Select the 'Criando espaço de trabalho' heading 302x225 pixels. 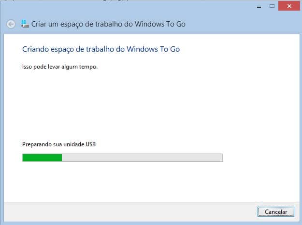(101, 49)
